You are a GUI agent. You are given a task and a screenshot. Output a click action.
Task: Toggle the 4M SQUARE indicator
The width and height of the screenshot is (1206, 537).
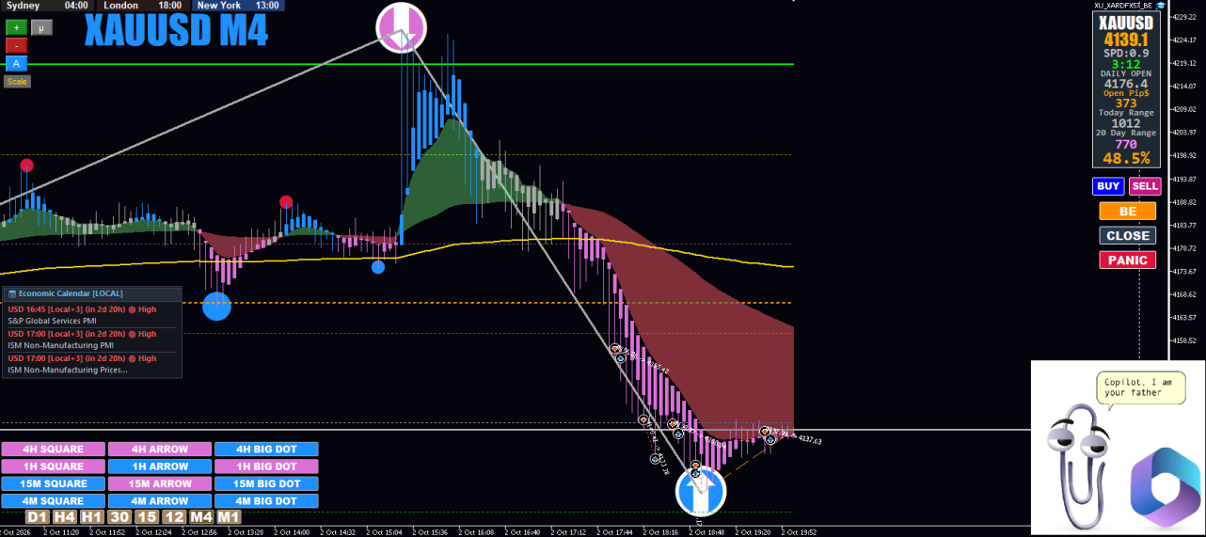tap(53, 501)
